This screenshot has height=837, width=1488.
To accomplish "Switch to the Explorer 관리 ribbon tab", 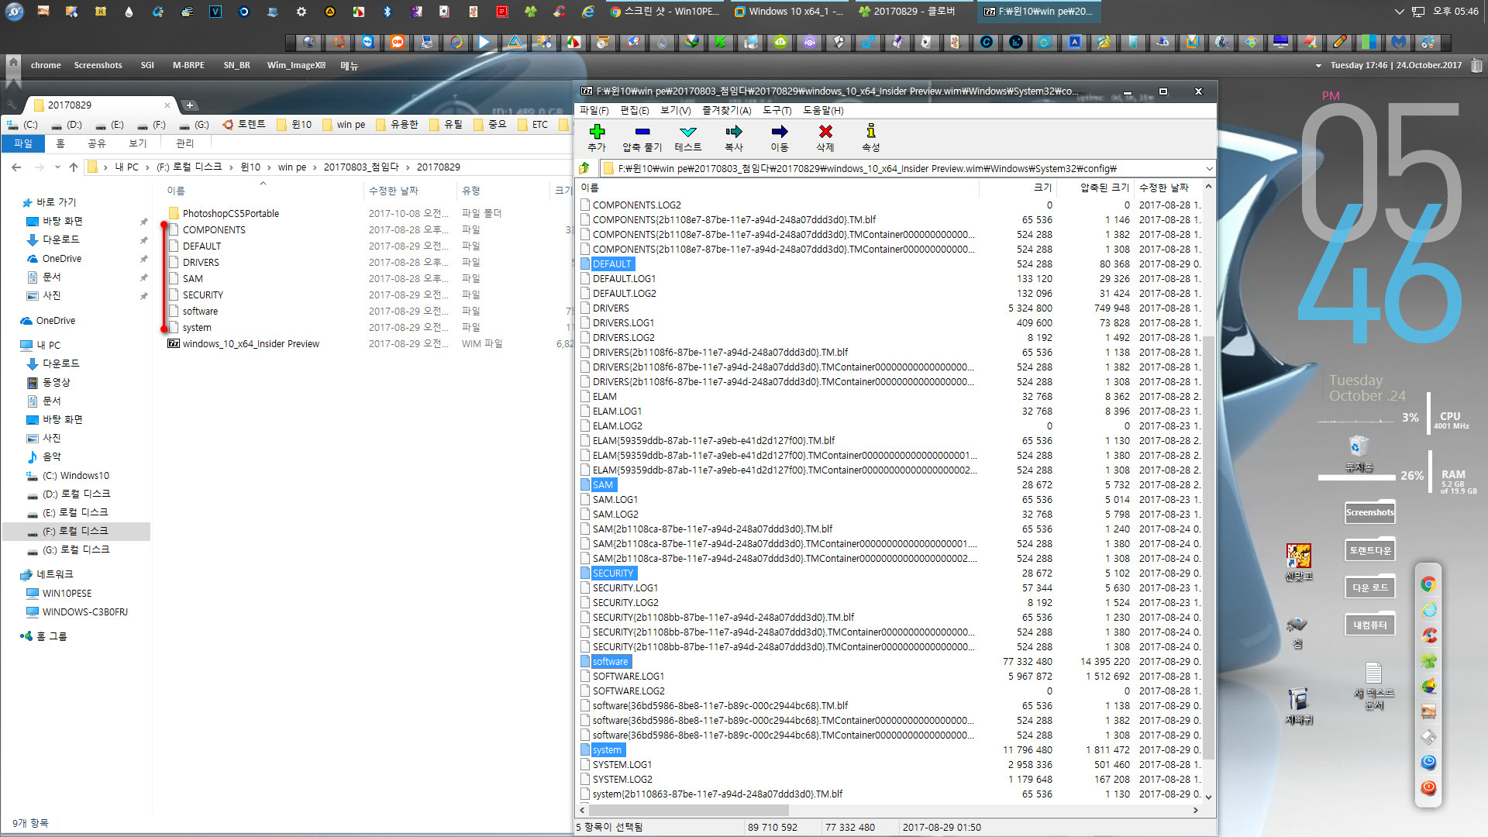I will tap(185, 143).
